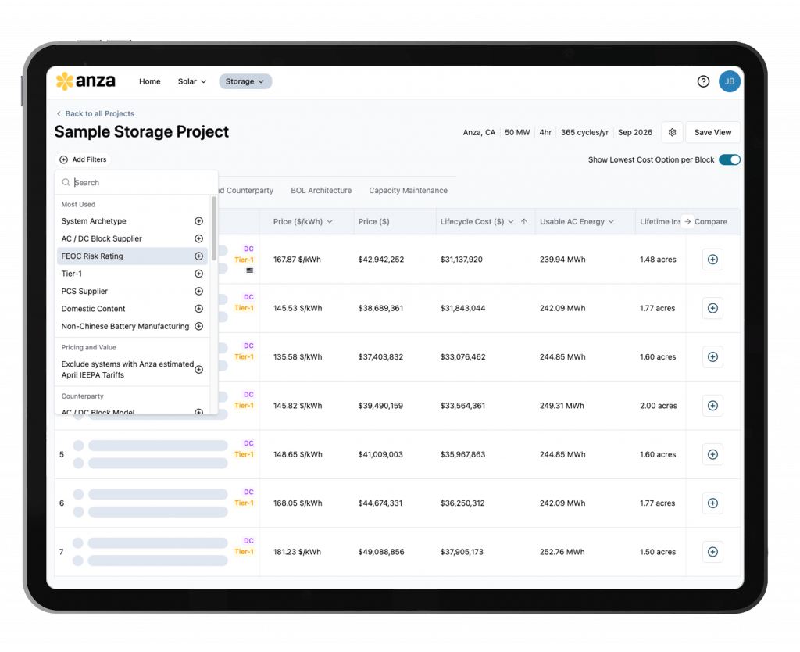Image resolution: width=800 pixels, height=652 pixels.
Task: Click the Save View button
Action: (x=712, y=133)
